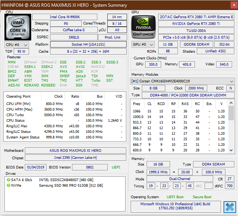Click the 1066 frequency timing row
Screen dimensions: 238x216
(179, 111)
